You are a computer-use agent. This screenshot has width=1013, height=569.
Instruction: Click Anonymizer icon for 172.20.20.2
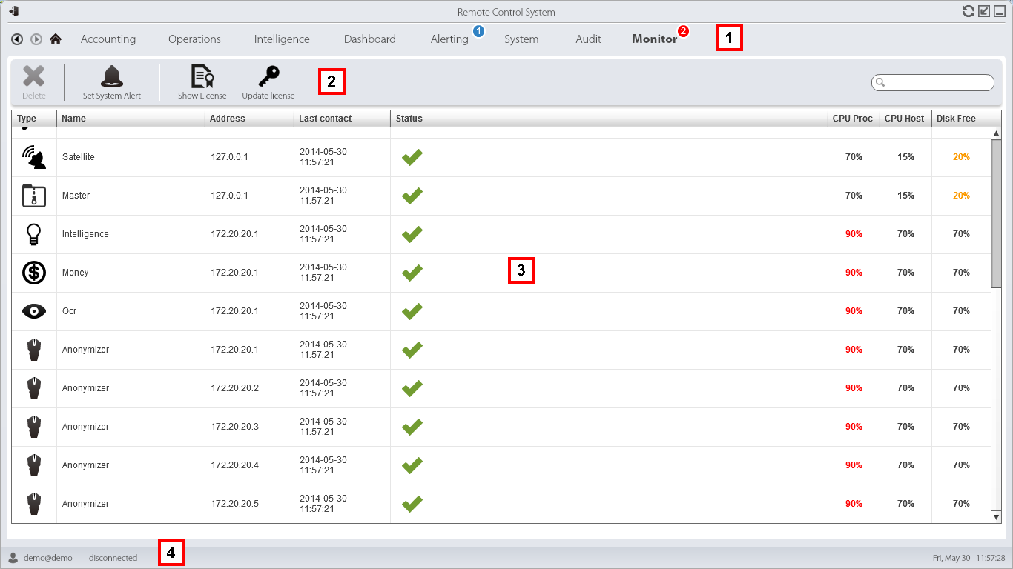(34, 388)
